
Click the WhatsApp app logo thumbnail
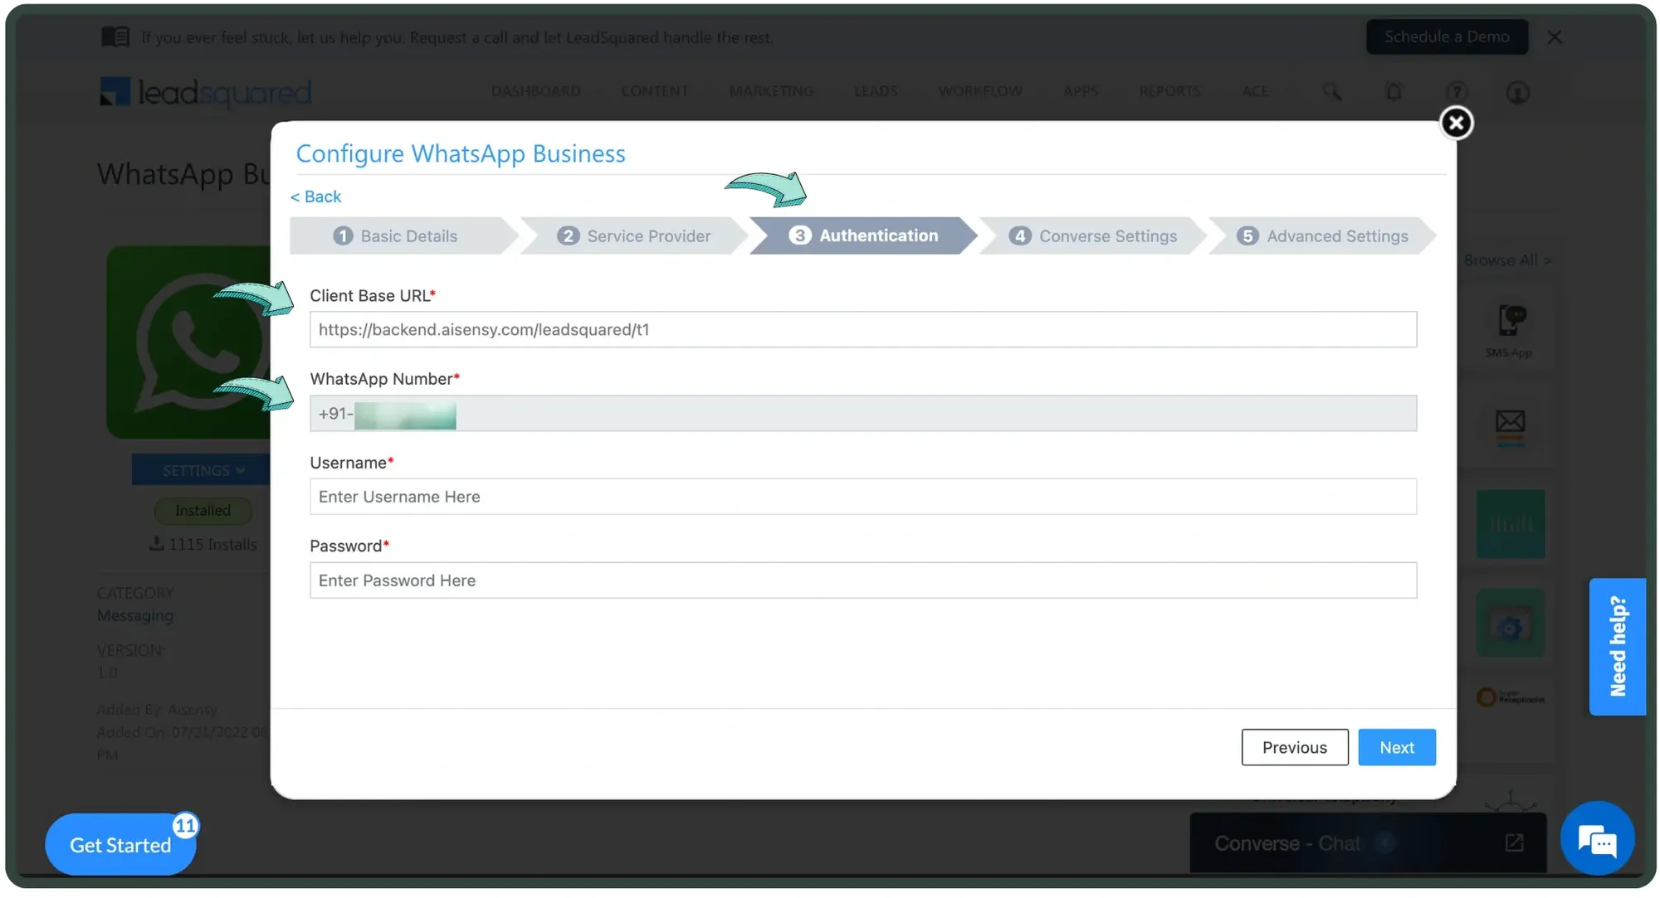(x=188, y=342)
